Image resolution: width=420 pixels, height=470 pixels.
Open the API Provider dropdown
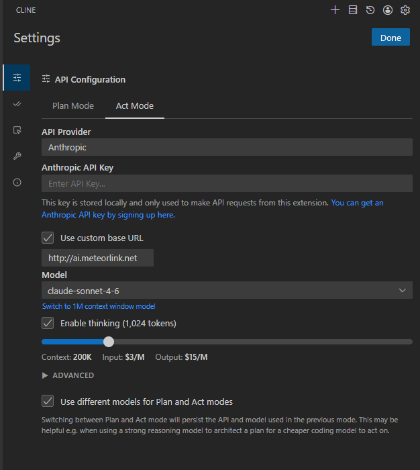pyautogui.click(x=227, y=147)
